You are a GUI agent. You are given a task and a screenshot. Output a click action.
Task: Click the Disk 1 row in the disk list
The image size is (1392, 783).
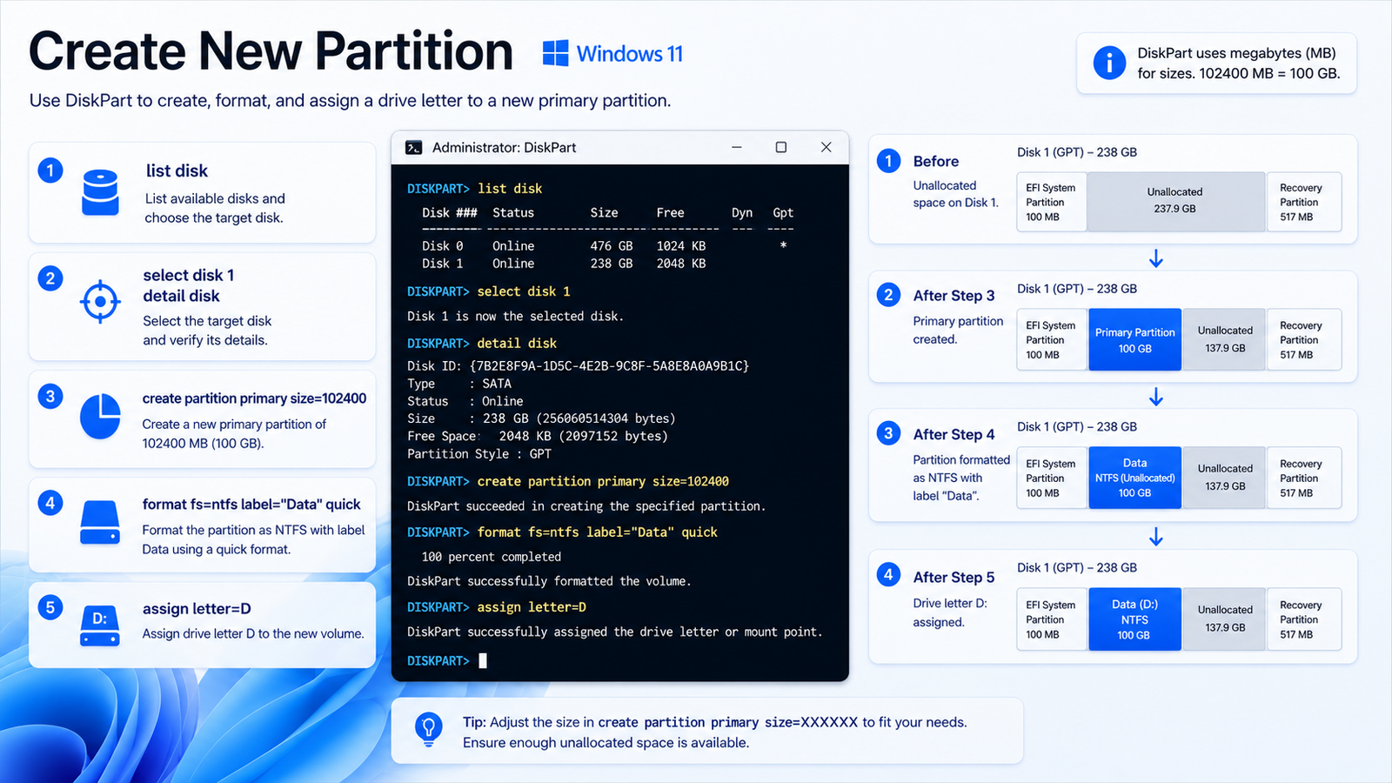[x=565, y=264]
